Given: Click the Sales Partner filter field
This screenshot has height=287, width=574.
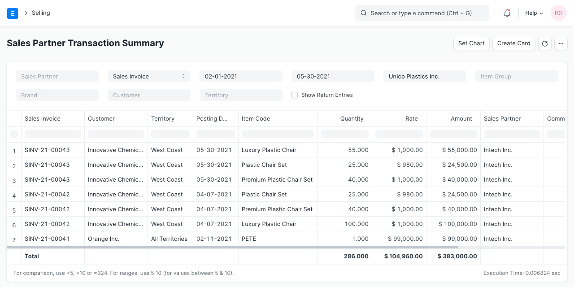Looking at the screenshot, I should tap(57, 76).
